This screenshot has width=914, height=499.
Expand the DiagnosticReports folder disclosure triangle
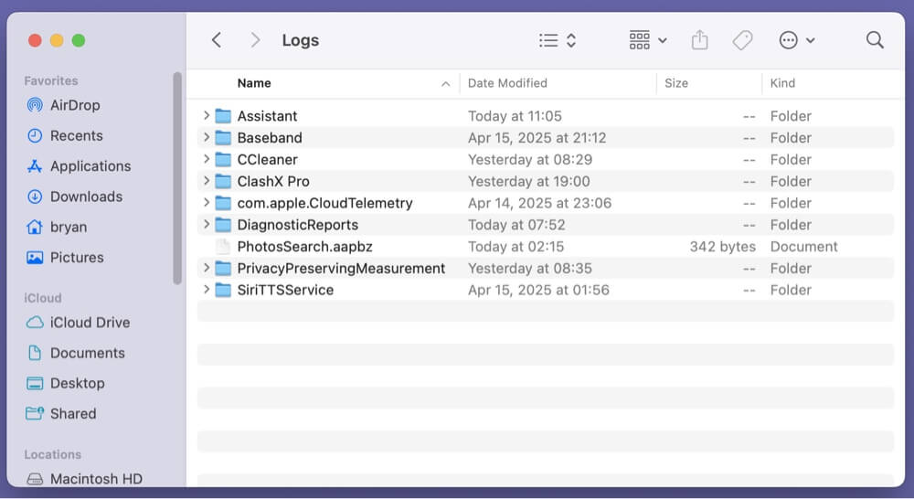pyautogui.click(x=207, y=225)
